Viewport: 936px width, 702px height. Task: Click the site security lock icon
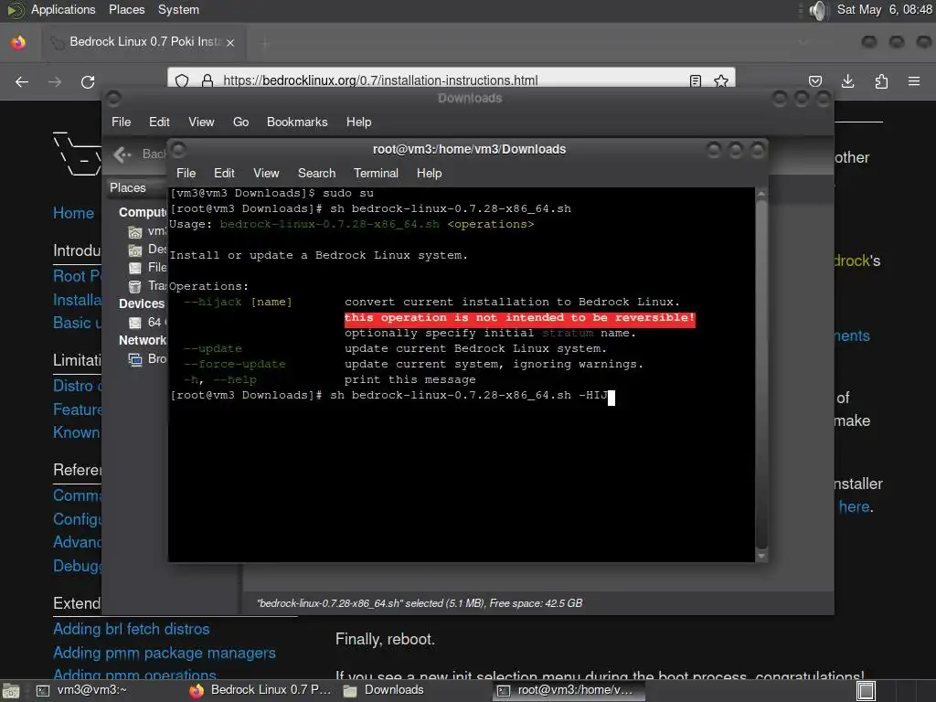coord(207,80)
